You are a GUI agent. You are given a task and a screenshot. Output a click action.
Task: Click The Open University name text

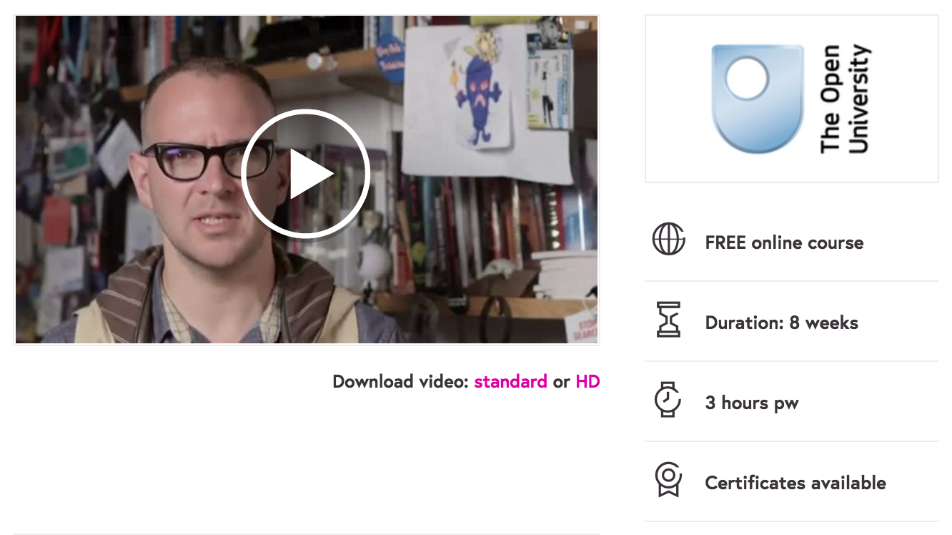[x=845, y=99]
